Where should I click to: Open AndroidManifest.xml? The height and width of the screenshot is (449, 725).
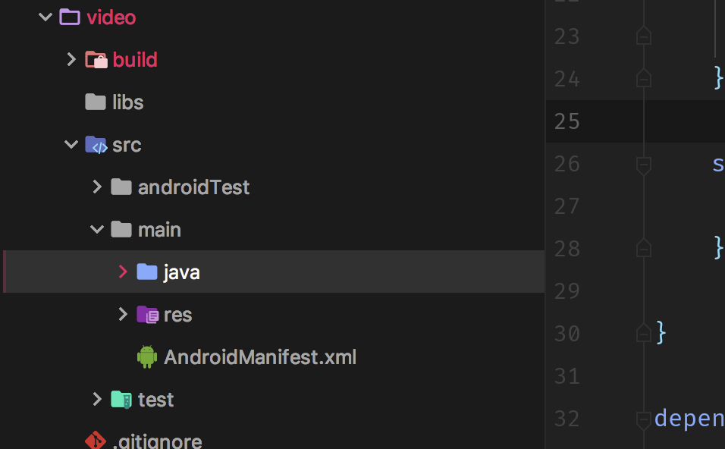tap(260, 357)
